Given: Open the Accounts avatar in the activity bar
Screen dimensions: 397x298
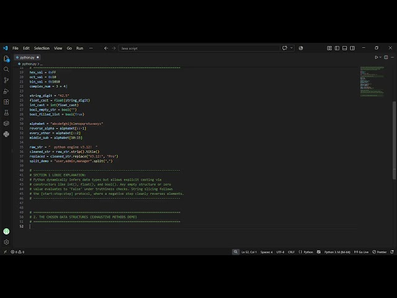Looking at the screenshot, I should pos(6,232).
